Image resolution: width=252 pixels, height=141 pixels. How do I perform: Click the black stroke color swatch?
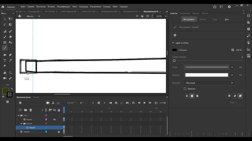tap(174, 50)
